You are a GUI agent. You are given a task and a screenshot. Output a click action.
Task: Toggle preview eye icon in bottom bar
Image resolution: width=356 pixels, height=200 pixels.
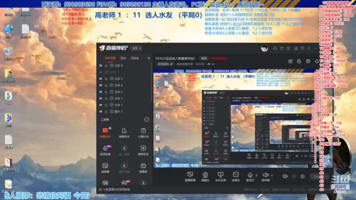click(294, 176)
